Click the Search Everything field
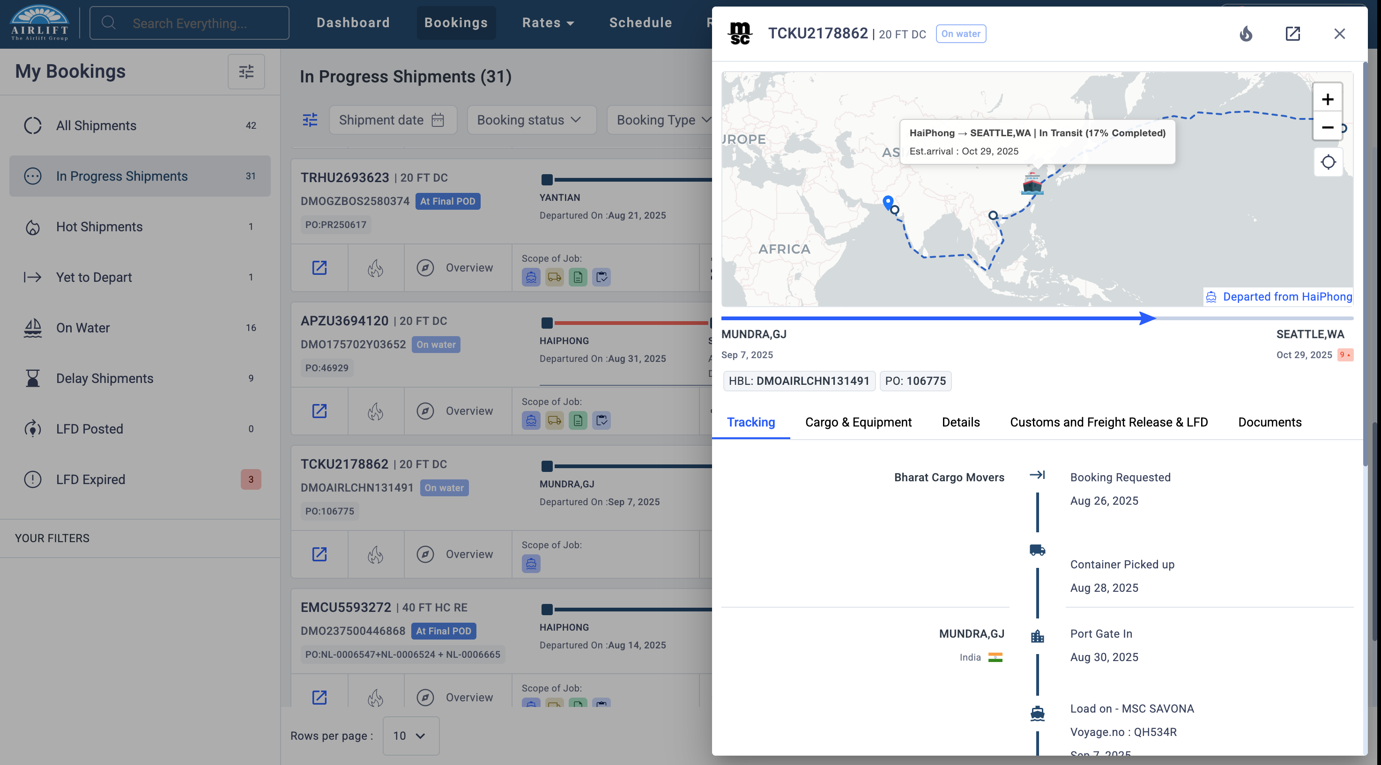The image size is (1381, 765). click(x=190, y=23)
